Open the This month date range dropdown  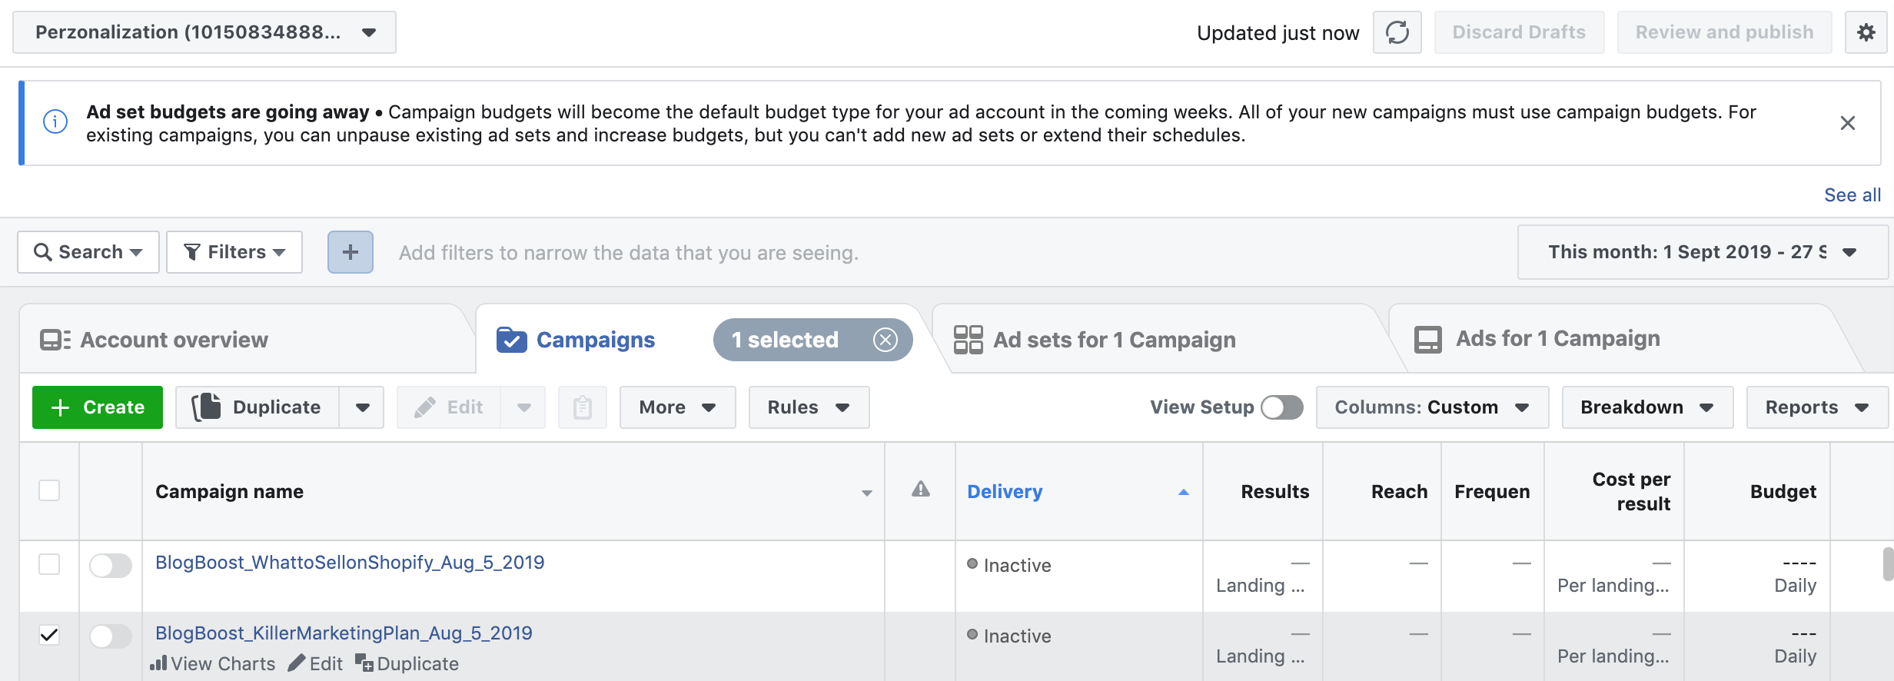pyautogui.click(x=1702, y=252)
